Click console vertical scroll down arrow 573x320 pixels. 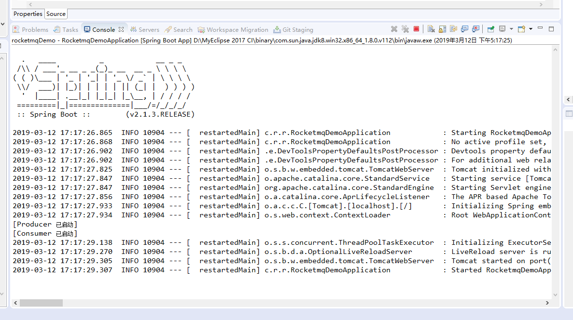click(555, 295)
